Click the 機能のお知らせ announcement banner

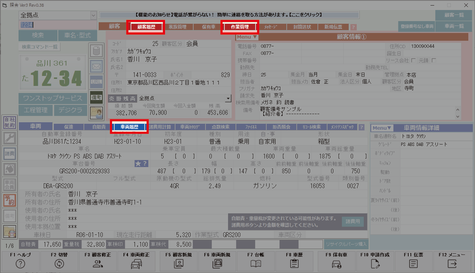click(x=229, y=15)
